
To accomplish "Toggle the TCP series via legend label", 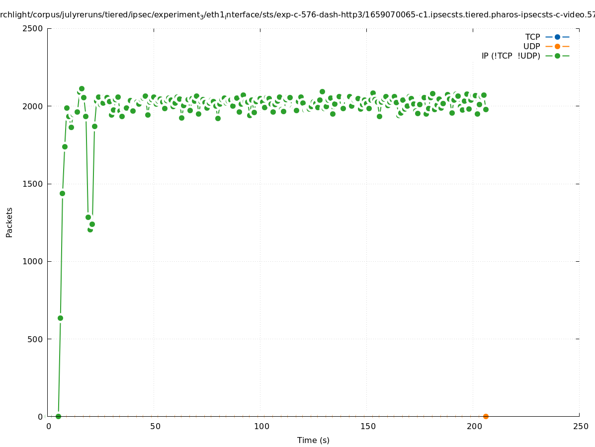I will click(532, 37).
